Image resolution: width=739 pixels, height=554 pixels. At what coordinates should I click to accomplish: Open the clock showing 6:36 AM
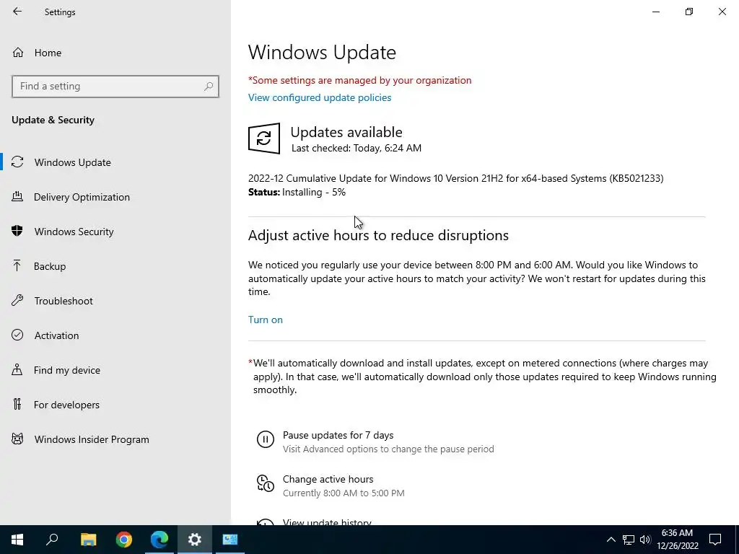tap(677, 540)
